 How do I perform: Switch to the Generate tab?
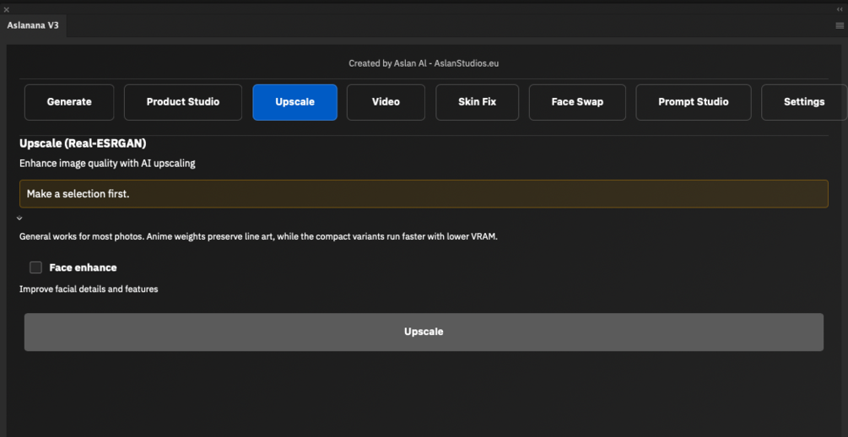(x=69, y=102)
